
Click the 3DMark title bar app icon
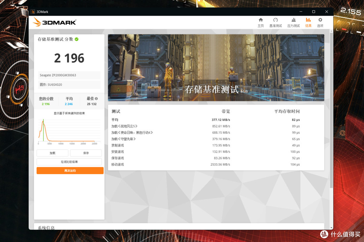click(33, 11)
